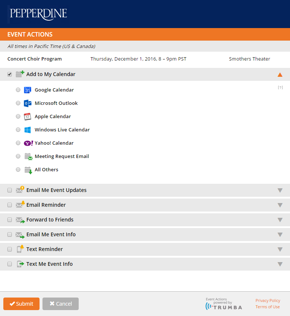Click the Meeting Request Email label
The height and width of the screenshot is (316, 290).
[62, 157]
